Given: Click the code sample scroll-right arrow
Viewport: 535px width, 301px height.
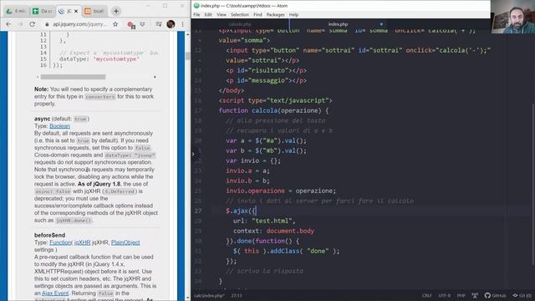Looking at the screenshot, I should pos(155,77).
